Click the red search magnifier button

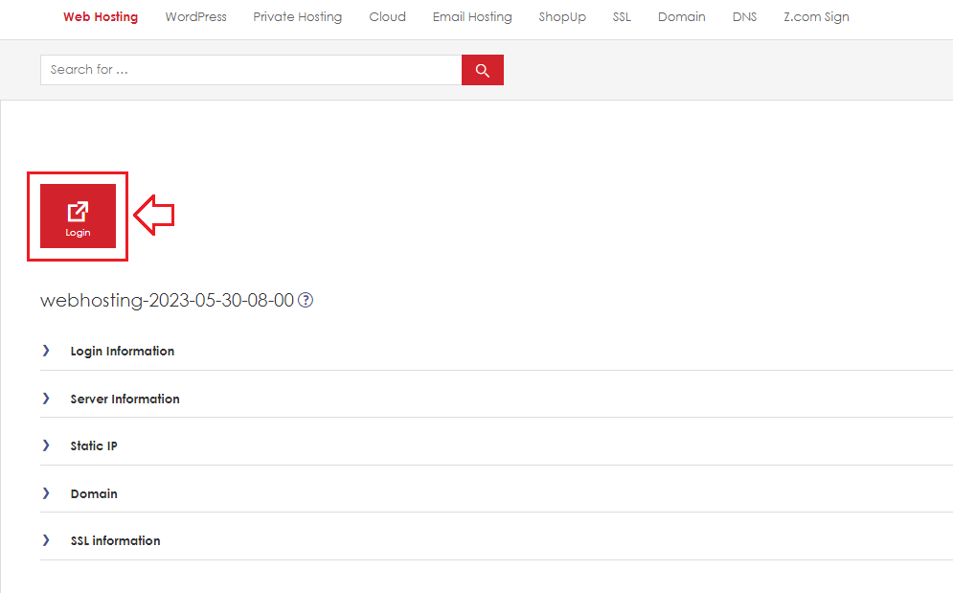click(x=482, y=70)
